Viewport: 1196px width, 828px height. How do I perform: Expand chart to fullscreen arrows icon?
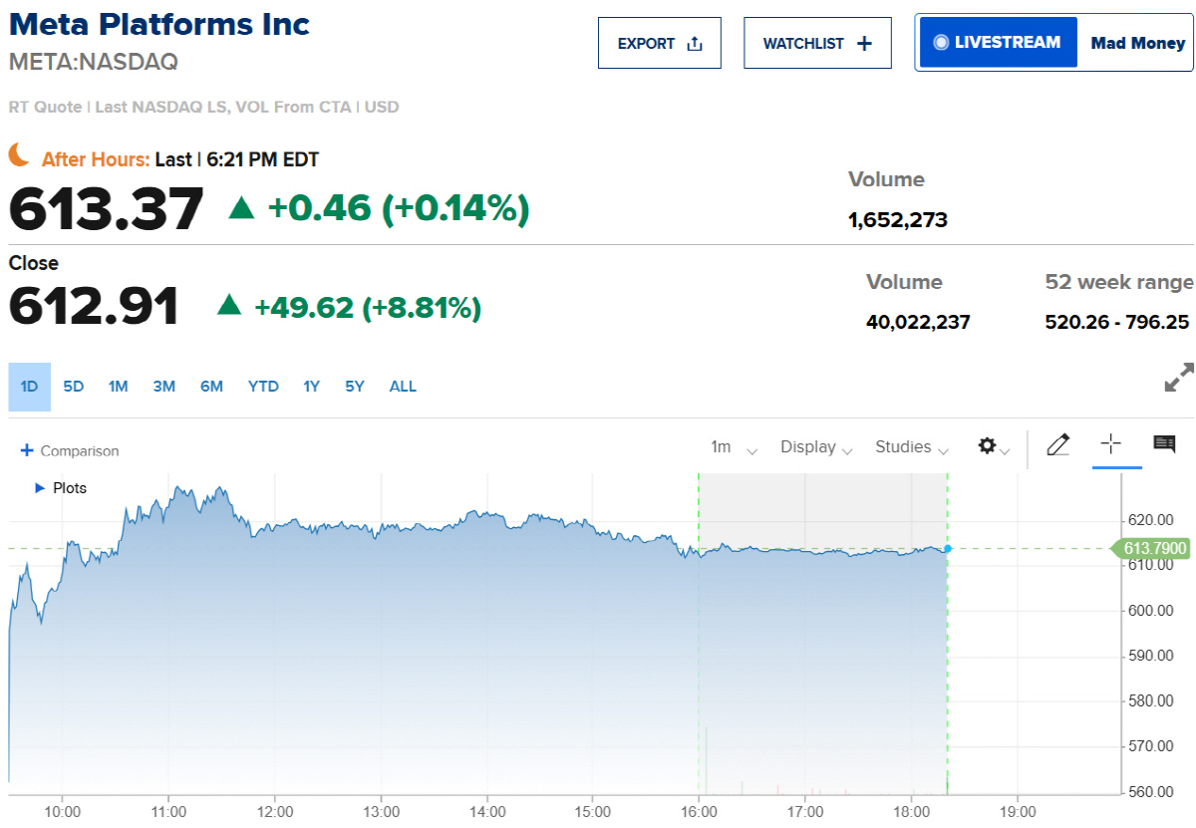coord(1179,378)
